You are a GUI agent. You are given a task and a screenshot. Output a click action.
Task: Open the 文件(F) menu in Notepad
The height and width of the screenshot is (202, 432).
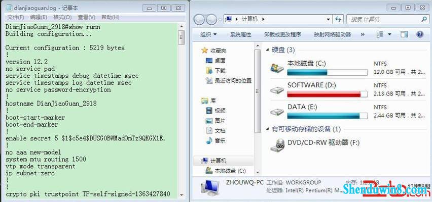point(16,17)
